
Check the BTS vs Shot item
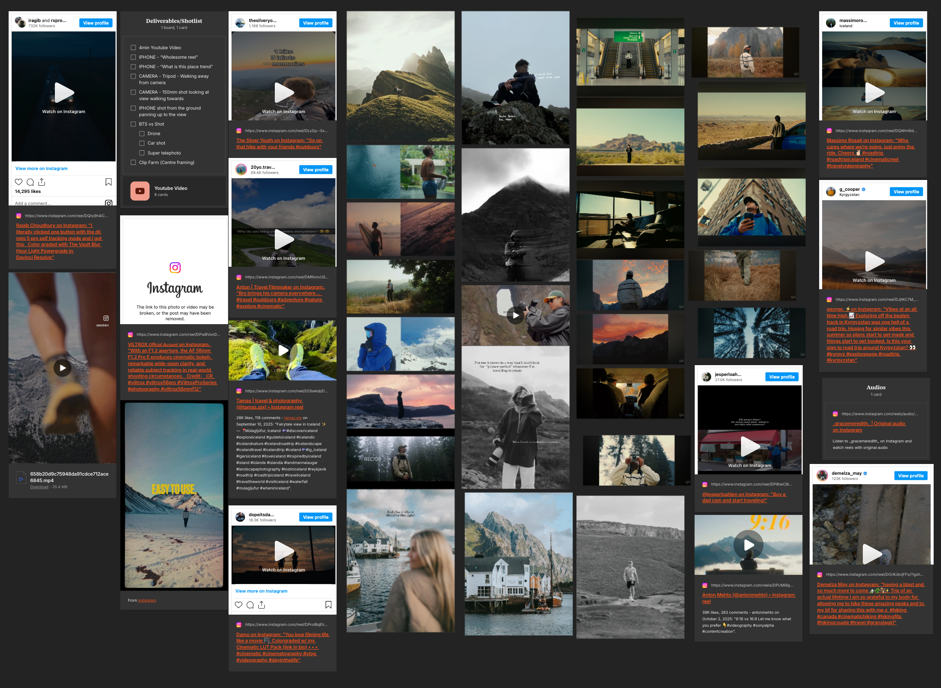(134, 124)
